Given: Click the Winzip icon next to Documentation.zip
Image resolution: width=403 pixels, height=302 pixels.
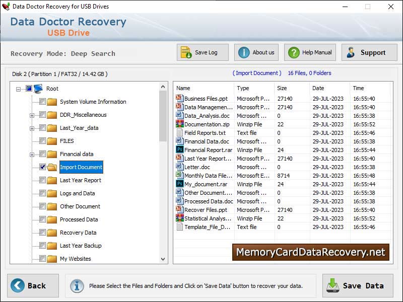Looking at the screenshot, I should click(x=179, y=124).
